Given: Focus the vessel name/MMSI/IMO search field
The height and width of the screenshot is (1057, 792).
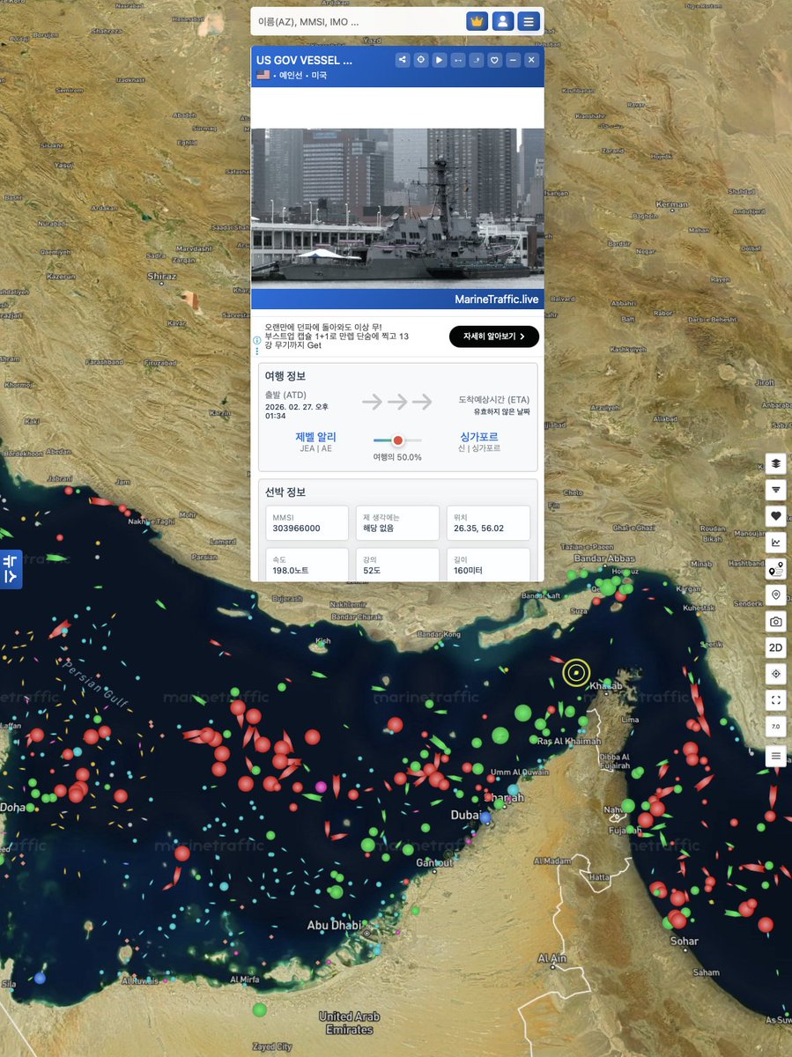Looking at the screenshot, I should [x=357, y=21].
